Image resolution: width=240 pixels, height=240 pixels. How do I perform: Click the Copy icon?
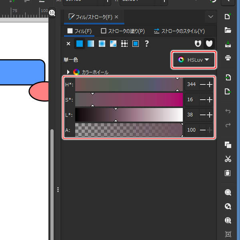tap(228, 145)
